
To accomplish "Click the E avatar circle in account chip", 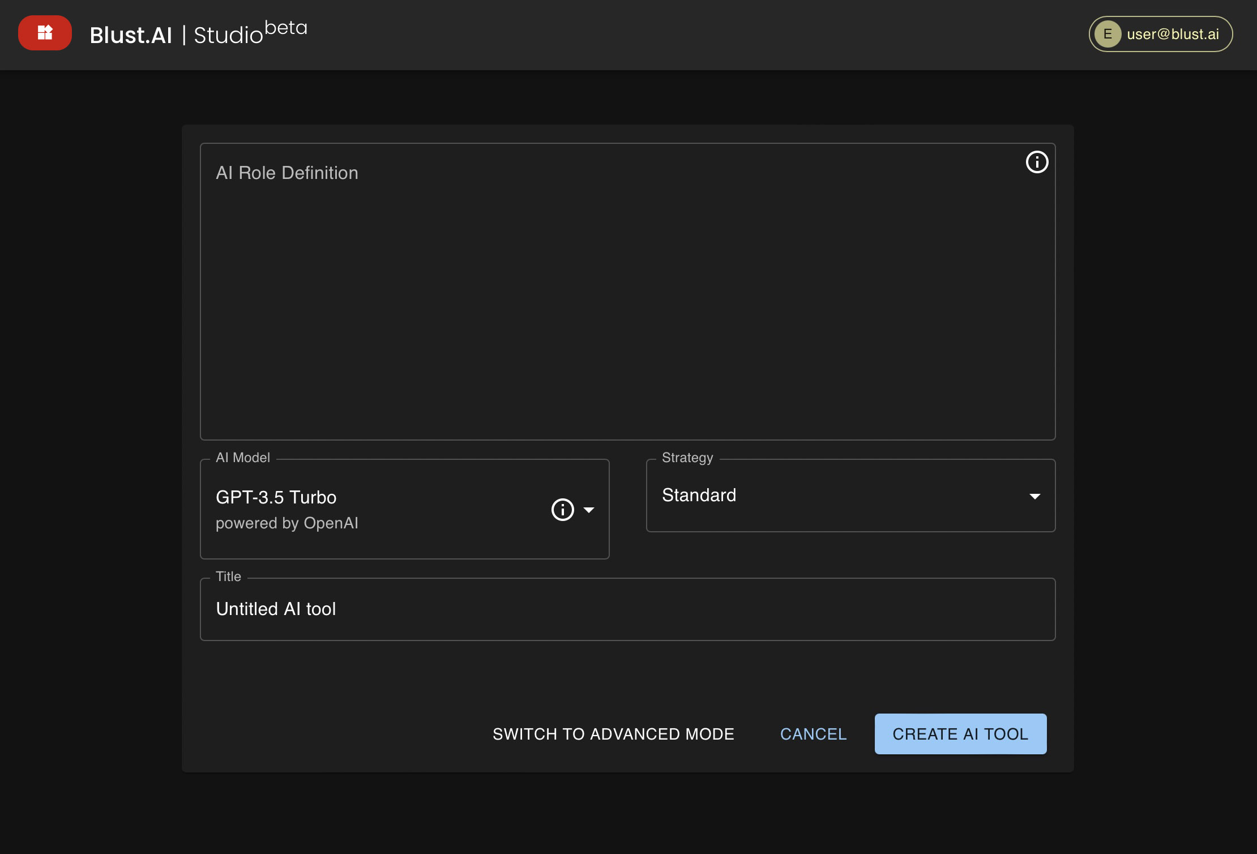I will [x=1108, y=34].
